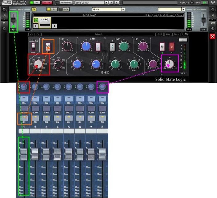Image resolution: width=217 pixels, height=198 pixels.
Task: Toggle the REMOTE indicator button
Action: tap(192, 3)
